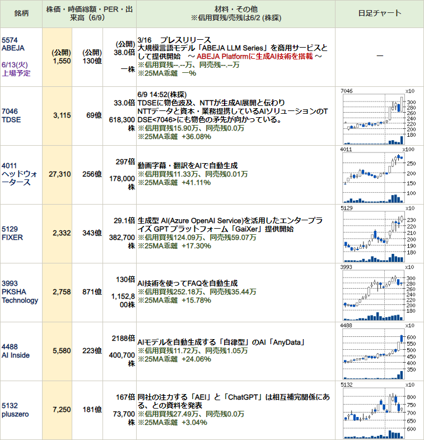
Task: Select ABEJA market cap (公開) 130億
Action: (92, 57)
